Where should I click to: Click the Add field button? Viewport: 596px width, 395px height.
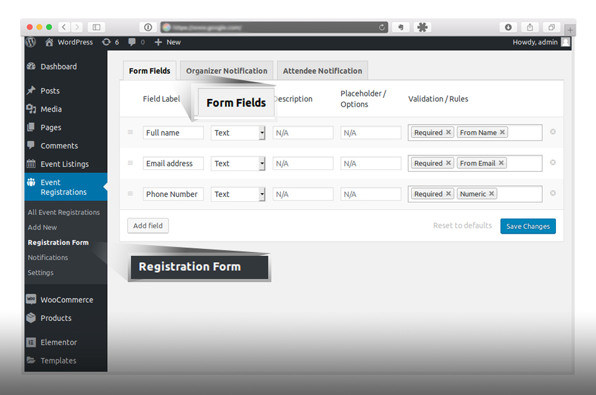pyautogui.click(x=148, y=226)
